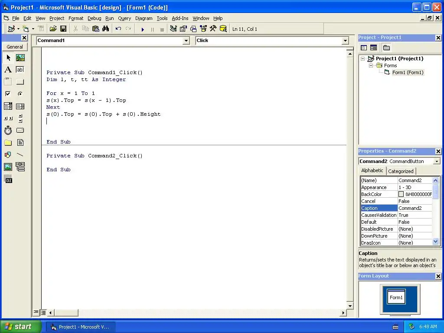Switch to Full Module View at the bottom left of the code window
The width and height of the screenshot is (444, 333).
point(43,312)
